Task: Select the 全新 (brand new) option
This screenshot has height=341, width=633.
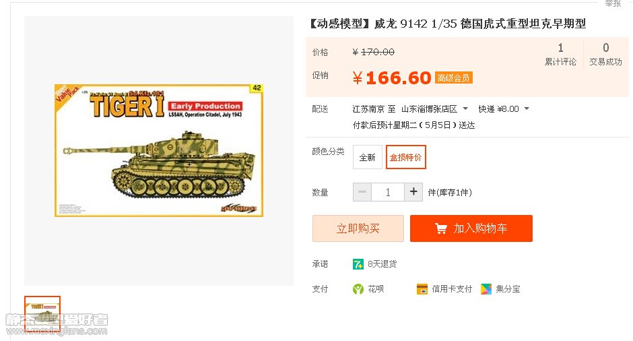Action: point(368,157)
